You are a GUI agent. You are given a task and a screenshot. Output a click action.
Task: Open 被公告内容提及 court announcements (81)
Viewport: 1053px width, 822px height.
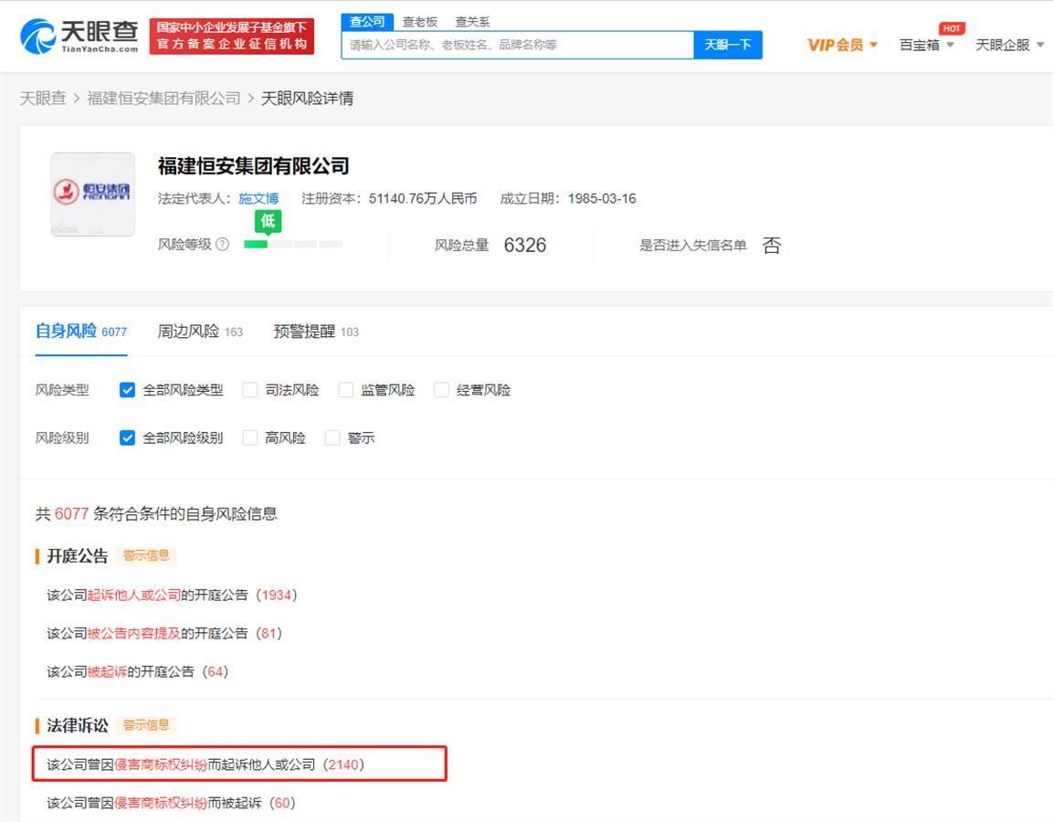click(x=164, y=633)
